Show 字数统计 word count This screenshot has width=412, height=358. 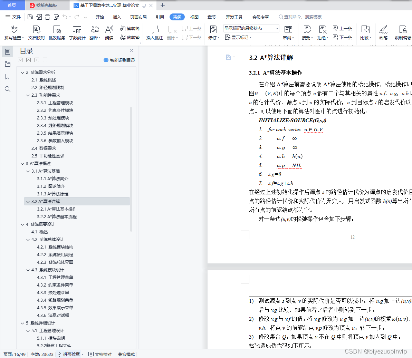77,33
